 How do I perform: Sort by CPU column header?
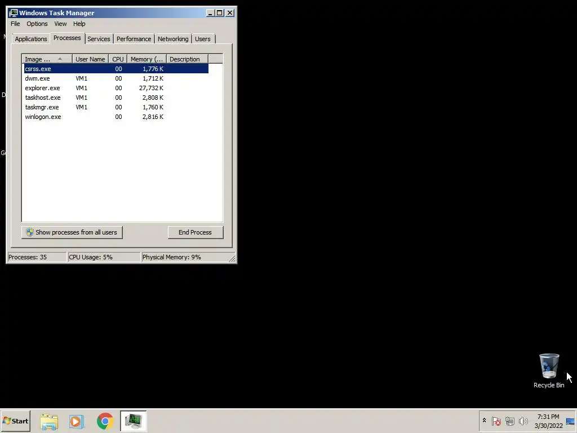tap(118, 59)
